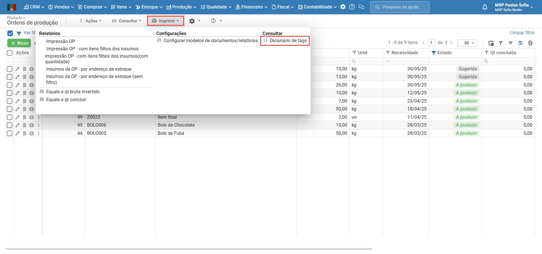Expand the CRM menu
The height and width of the screenshot is (254, 542).
[34, 7]
